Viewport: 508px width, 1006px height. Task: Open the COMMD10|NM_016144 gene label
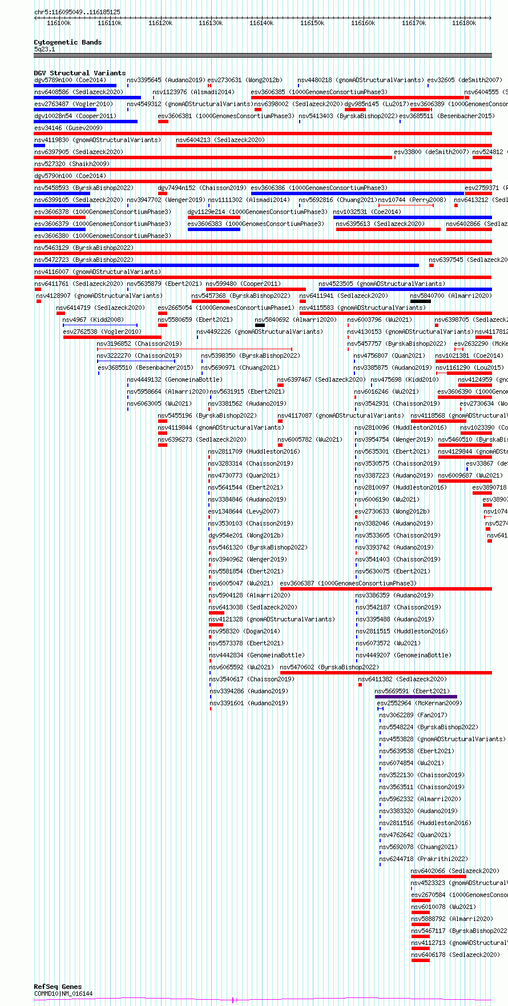pyautogui.click(x=63, y=993)
